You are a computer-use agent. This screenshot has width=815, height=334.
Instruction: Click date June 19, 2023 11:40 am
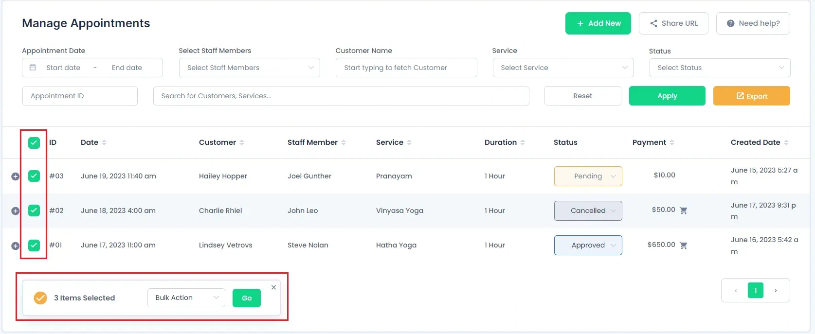(x=118, y=176)
